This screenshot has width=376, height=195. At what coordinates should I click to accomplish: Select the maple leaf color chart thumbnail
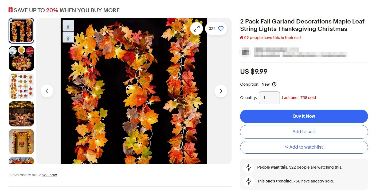tap(21, 86)
